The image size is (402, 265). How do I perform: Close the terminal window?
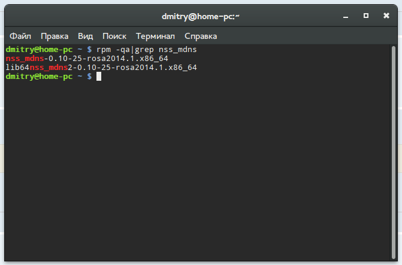click(383, 16)
